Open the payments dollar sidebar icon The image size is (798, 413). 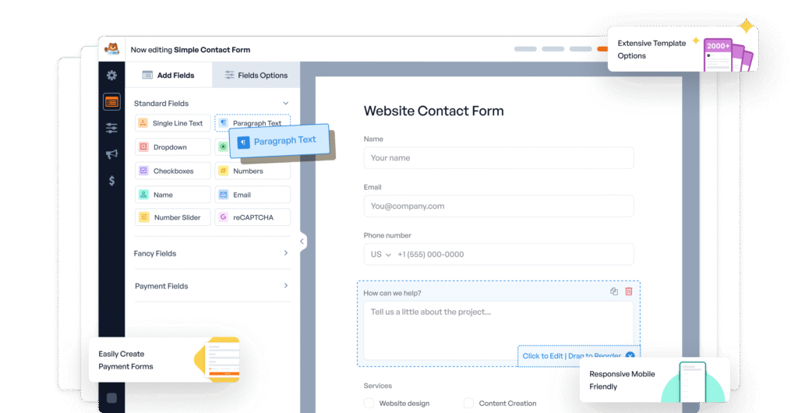click(111, 181)
